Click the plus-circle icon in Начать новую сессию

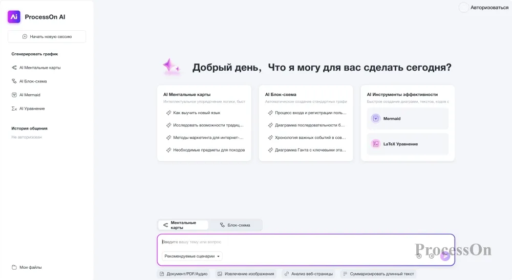coord(25,36)
